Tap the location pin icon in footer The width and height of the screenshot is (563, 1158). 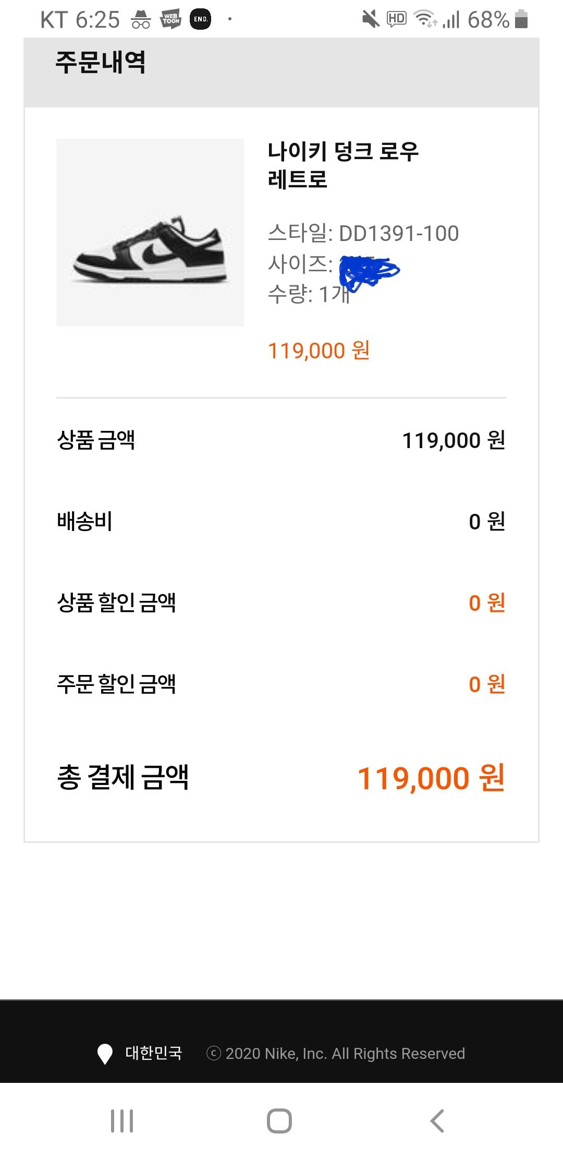pyautogui.click(x=105, y=1054)
